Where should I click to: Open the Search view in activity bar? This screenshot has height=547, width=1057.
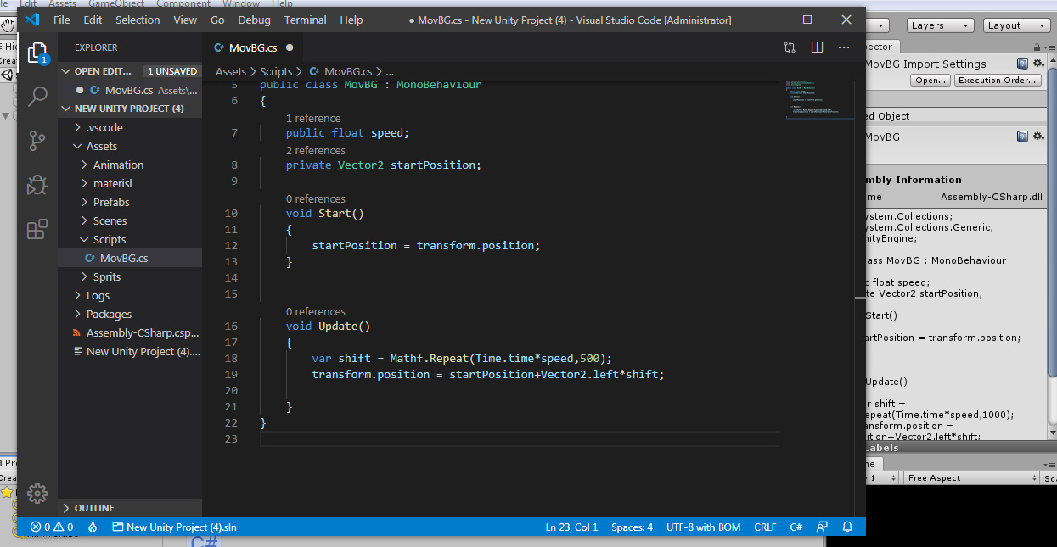(x=37, y=97)
